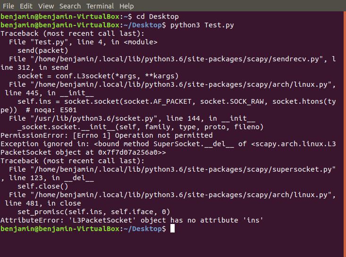The height and width of the screenshot is (257, 346).
Task: Click the supersocket.py file path text
Action: point(183,169)
